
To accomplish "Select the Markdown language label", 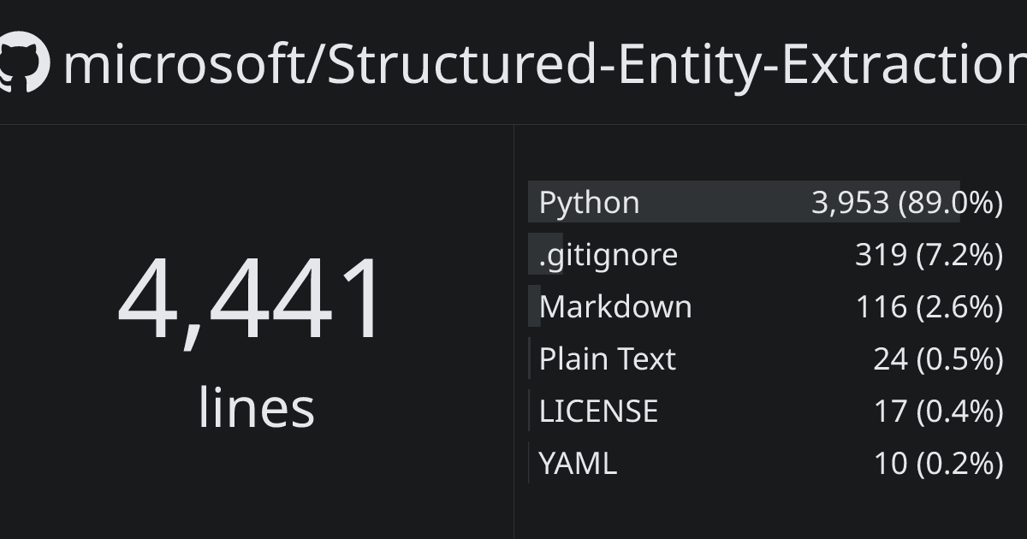I will pos(615,307).
